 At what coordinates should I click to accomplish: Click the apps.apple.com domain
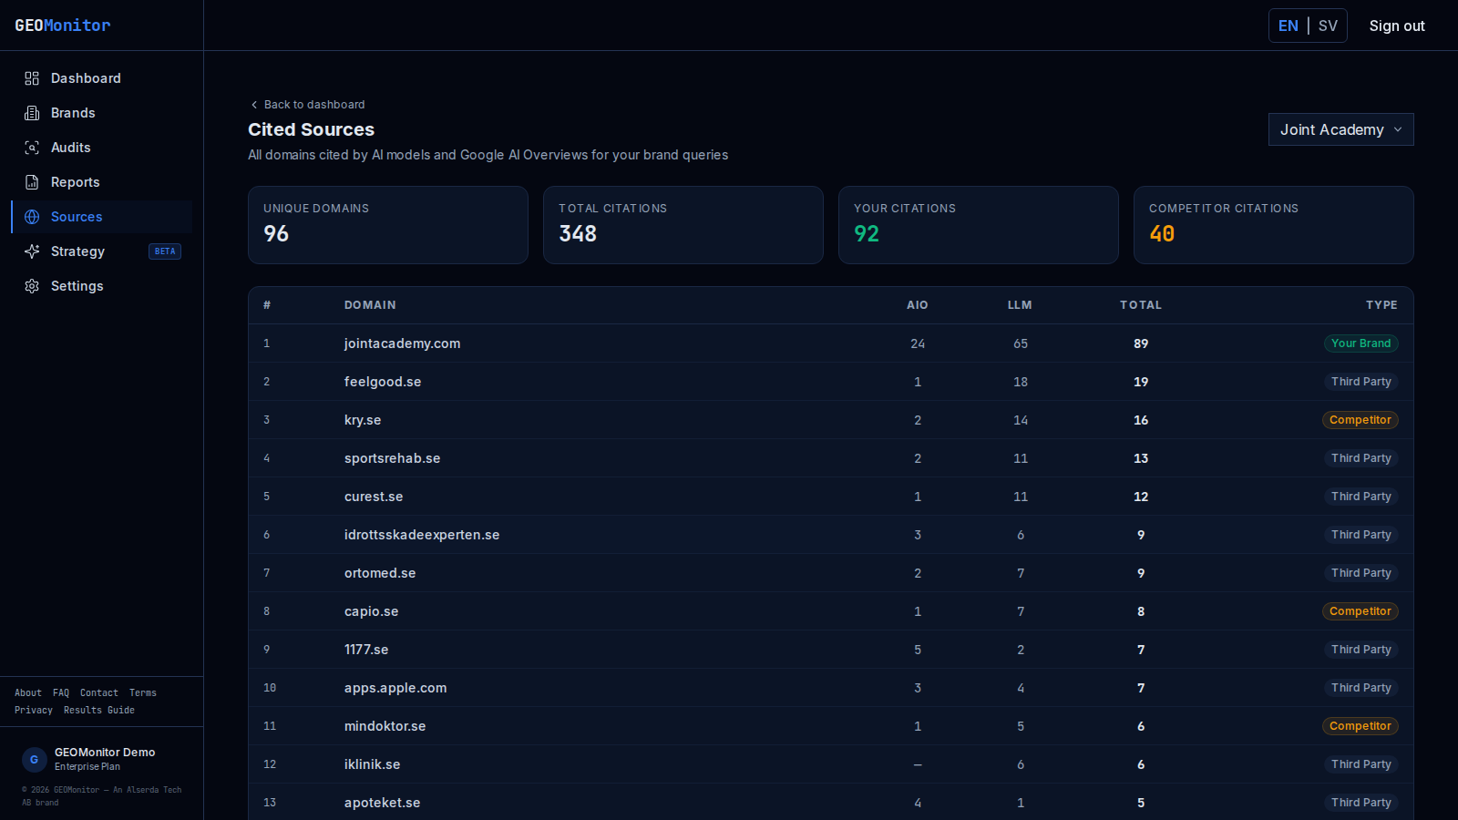395,688
